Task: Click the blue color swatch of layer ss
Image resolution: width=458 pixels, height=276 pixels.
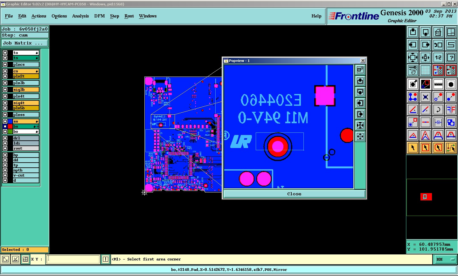Action: [x=10, y=121]
